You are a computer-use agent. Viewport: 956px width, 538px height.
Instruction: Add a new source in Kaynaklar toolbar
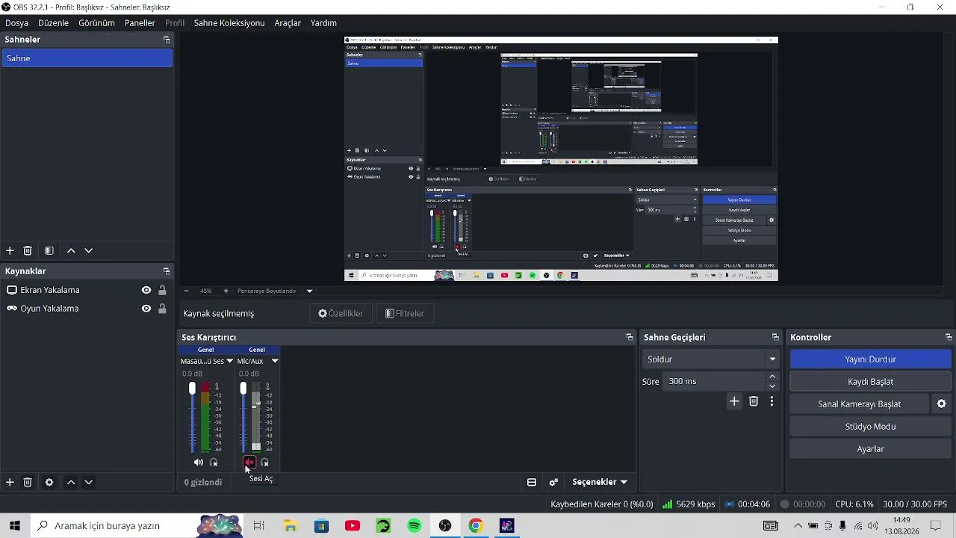tap(10, 483)
